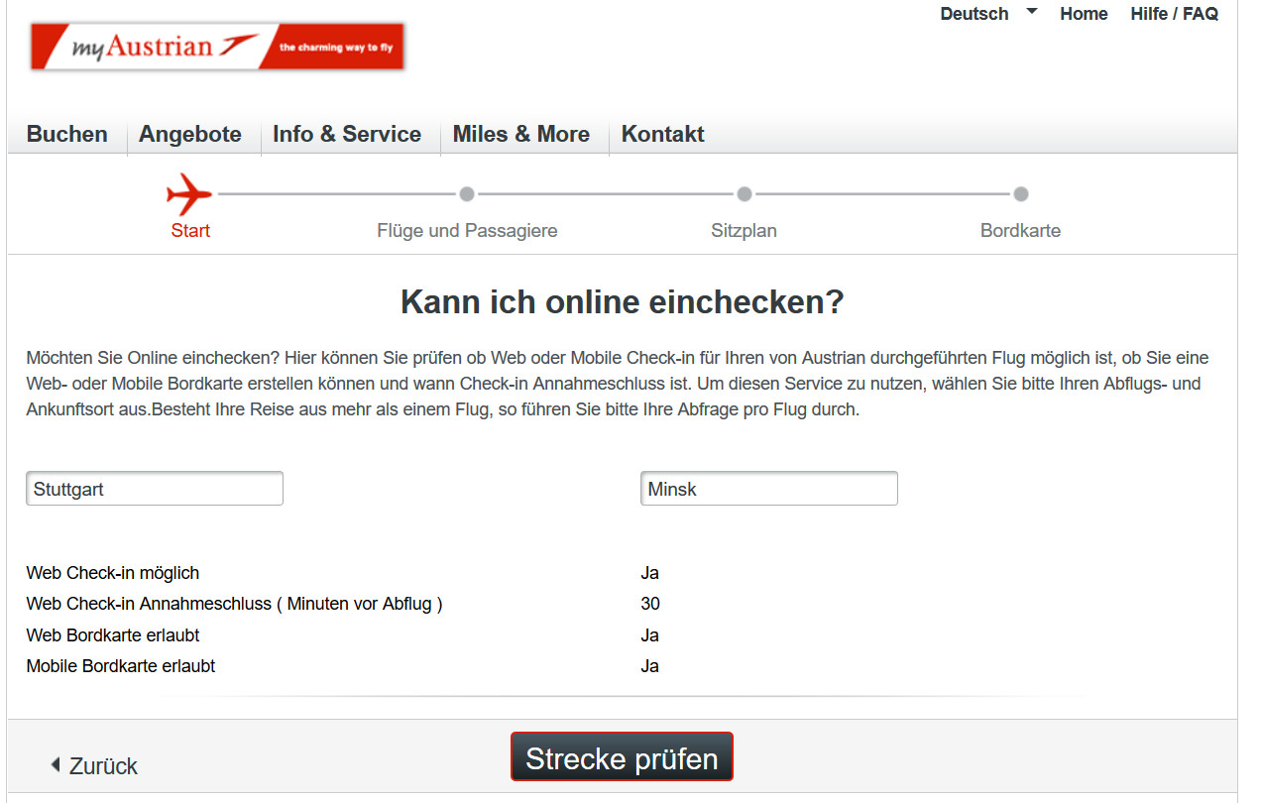
Task: Click the Flüge und Passagiere step dot
Action: 467,194
